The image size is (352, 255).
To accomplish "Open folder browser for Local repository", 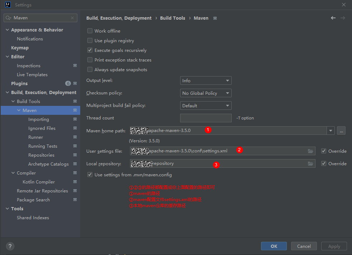I will click(310, 164).
